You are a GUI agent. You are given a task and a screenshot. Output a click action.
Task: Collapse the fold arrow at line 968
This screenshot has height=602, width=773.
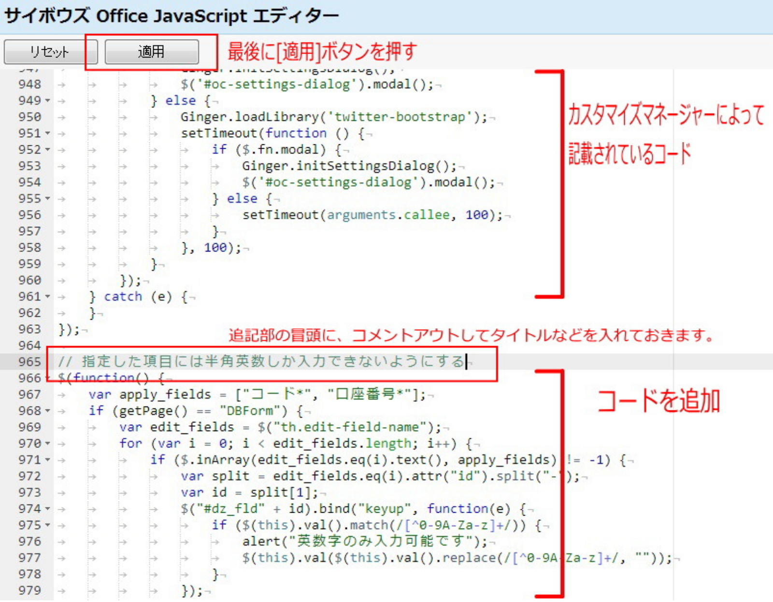(47, 411)
